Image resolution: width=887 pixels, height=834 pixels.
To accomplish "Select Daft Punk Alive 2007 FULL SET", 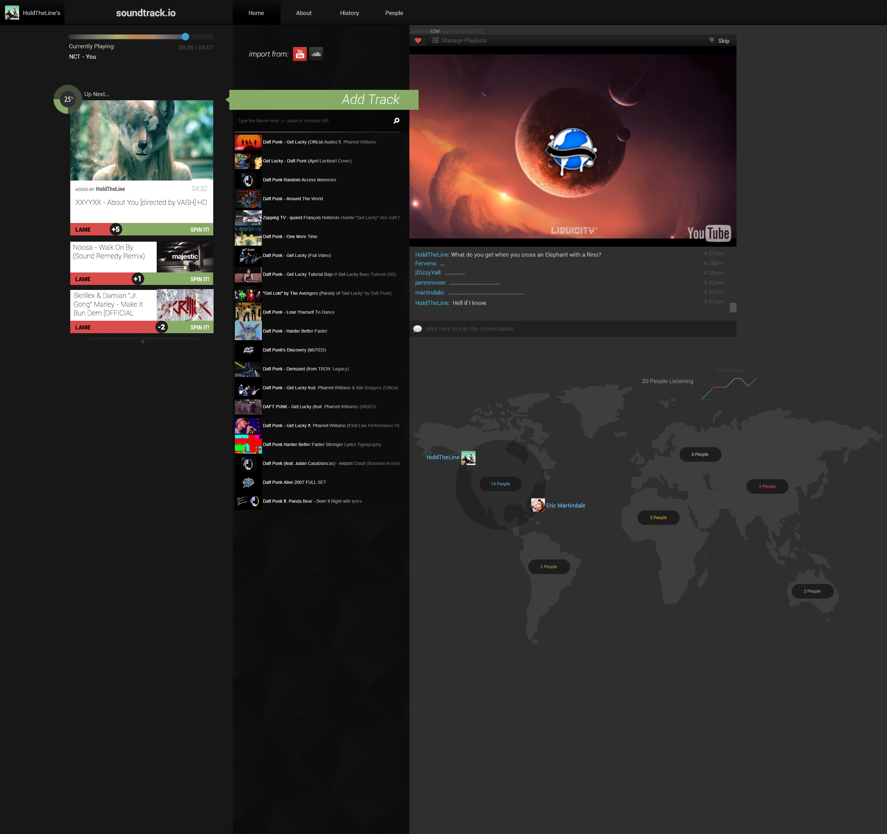I will click(x=317, y=482).
